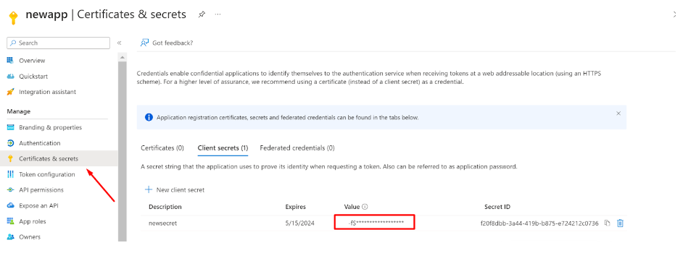Screen dimensions: 696x261
Task: Switch to the Federated credentials (0) tab
Action: (x=297, y=147)
